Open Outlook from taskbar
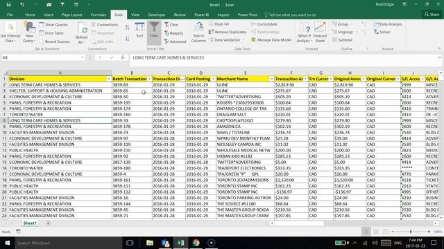Image resolution: width=444 pixels, height=249 pixels. [165, 243]
